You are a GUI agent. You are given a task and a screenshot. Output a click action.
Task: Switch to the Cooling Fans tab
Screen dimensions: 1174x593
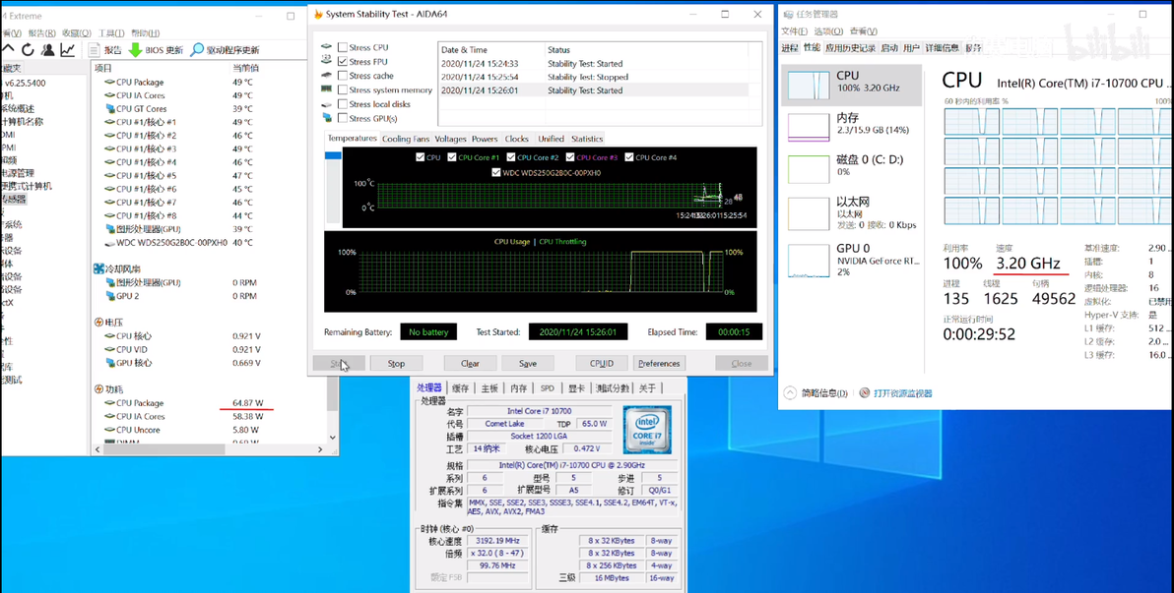tap(406, 139)
